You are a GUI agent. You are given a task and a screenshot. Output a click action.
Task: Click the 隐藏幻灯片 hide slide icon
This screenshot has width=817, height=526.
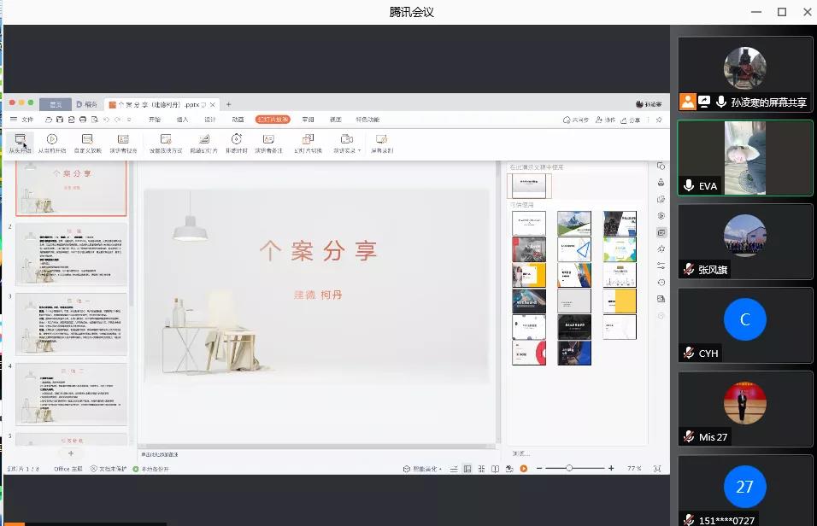(203, 139)
